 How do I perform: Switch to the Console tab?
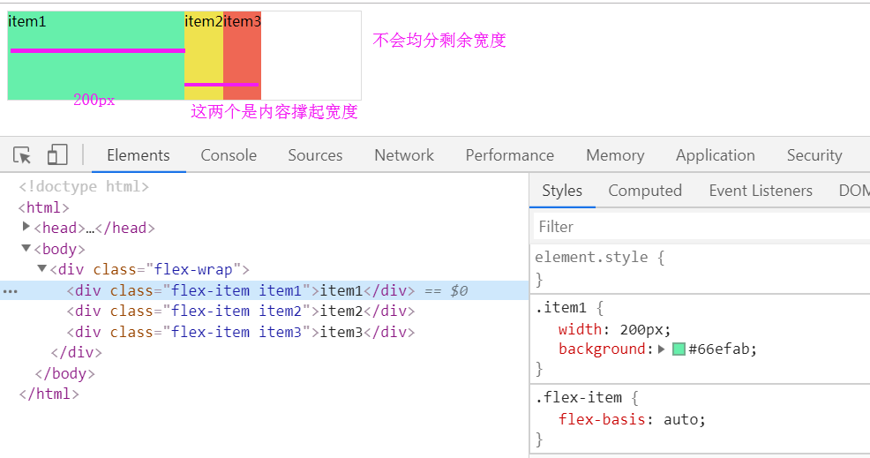pos(229,155)
